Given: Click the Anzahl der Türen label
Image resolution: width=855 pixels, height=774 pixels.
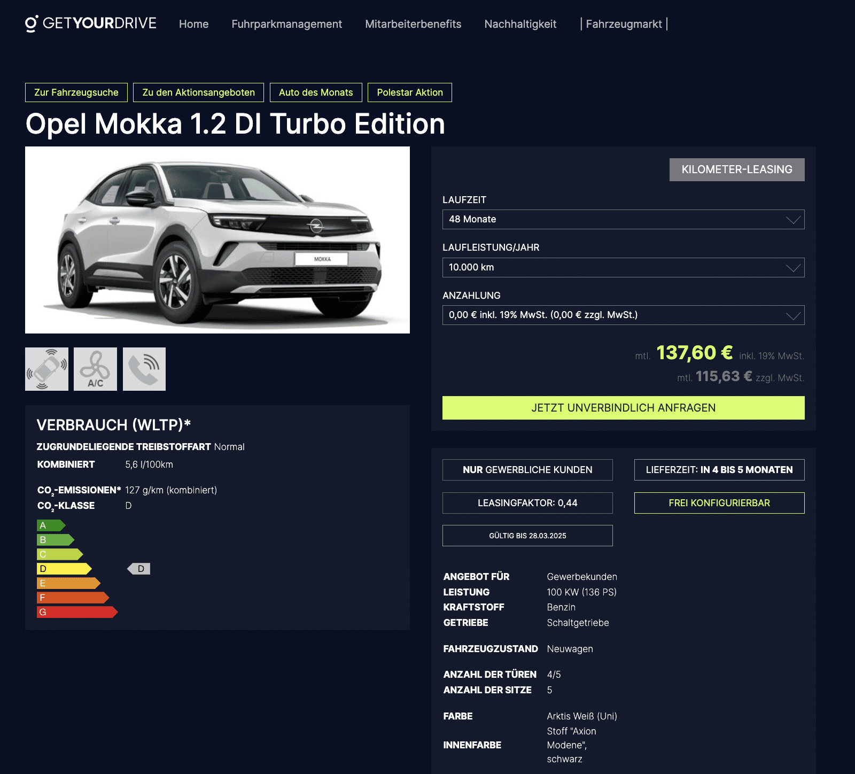Looking at the screenshot, I should 489,675.
